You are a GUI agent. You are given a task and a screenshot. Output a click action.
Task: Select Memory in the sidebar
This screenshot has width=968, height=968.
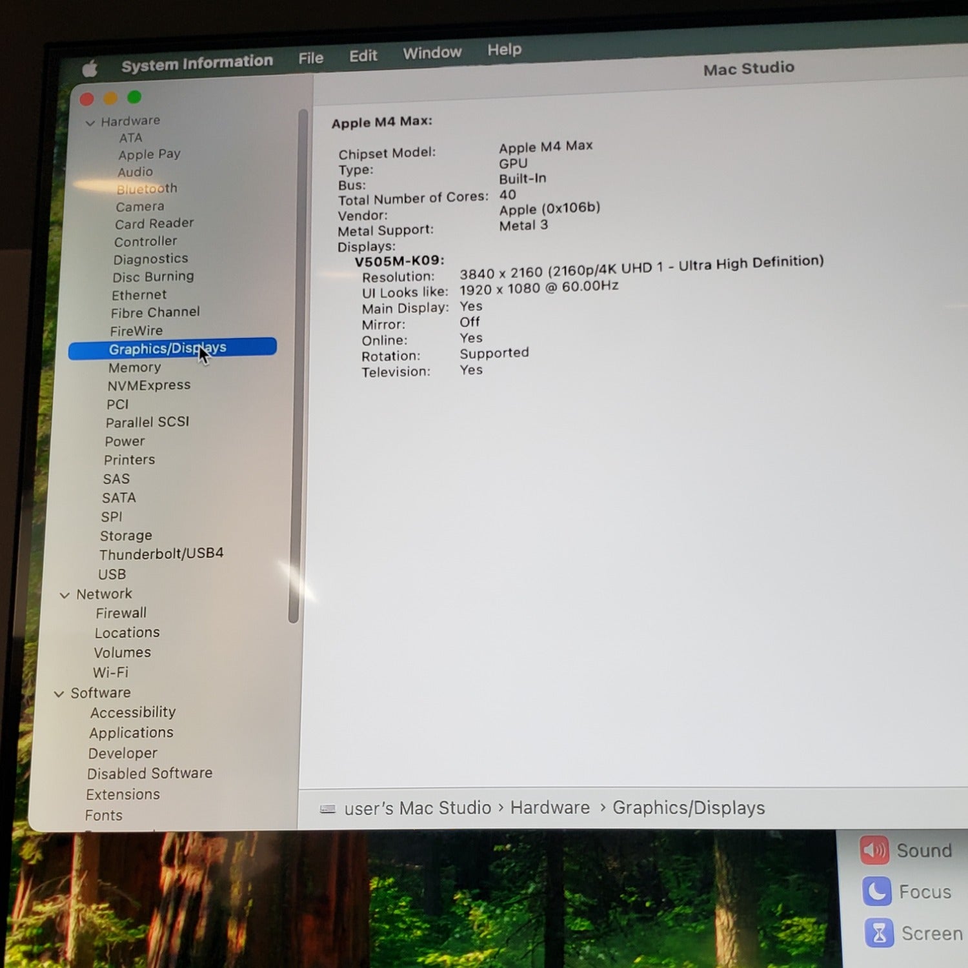(134, 367)
